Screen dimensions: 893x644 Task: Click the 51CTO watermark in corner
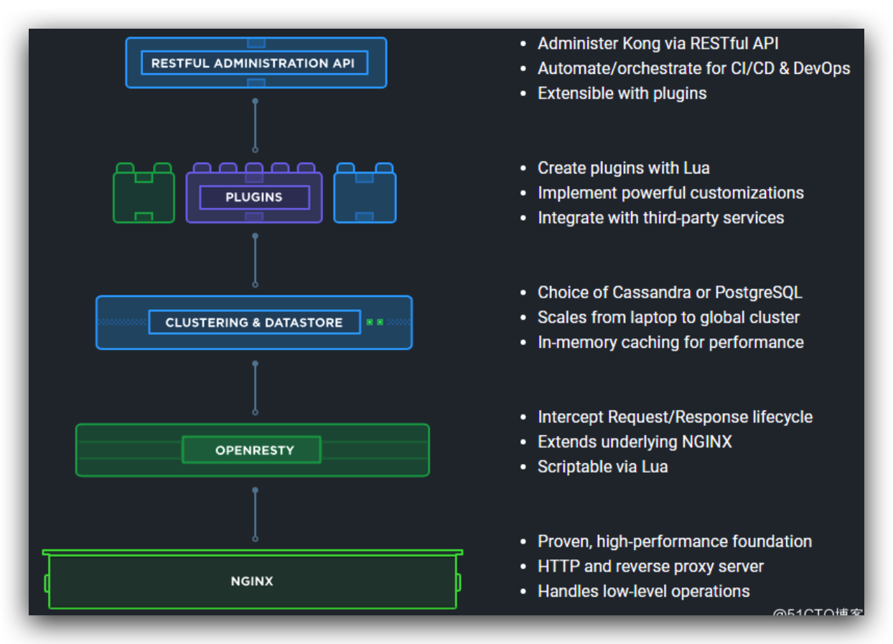[x=818, y=614]
